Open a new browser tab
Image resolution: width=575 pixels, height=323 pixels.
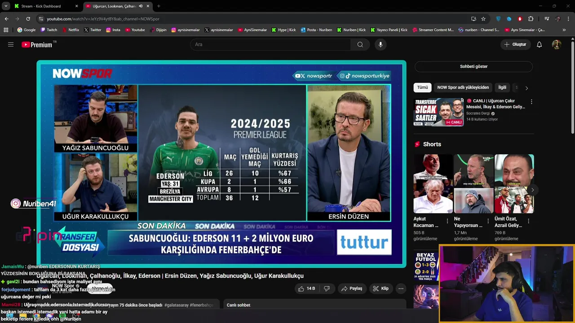click(x=159, y=6)
